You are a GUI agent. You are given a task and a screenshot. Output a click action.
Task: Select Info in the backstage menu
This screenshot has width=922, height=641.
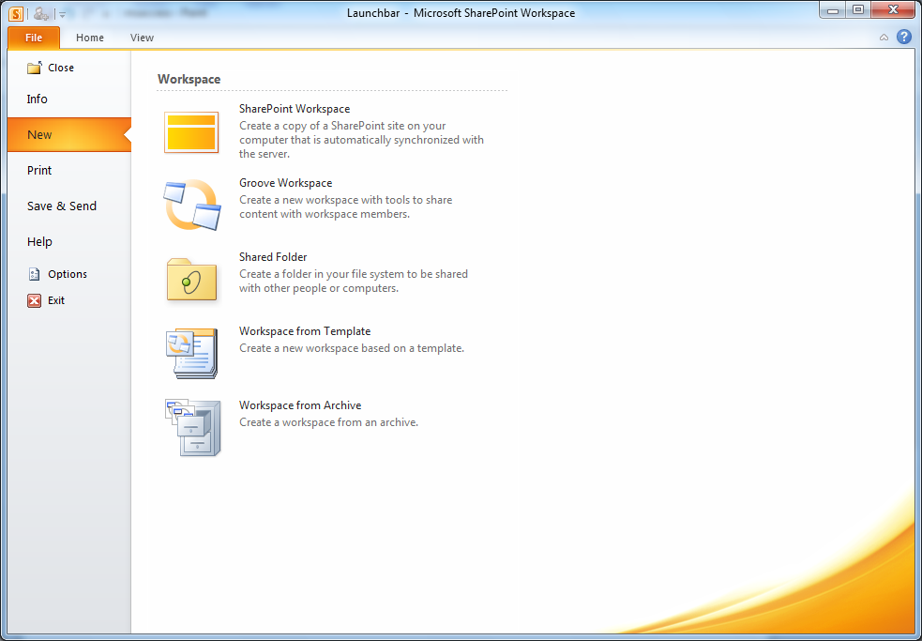tap(38, 99)
